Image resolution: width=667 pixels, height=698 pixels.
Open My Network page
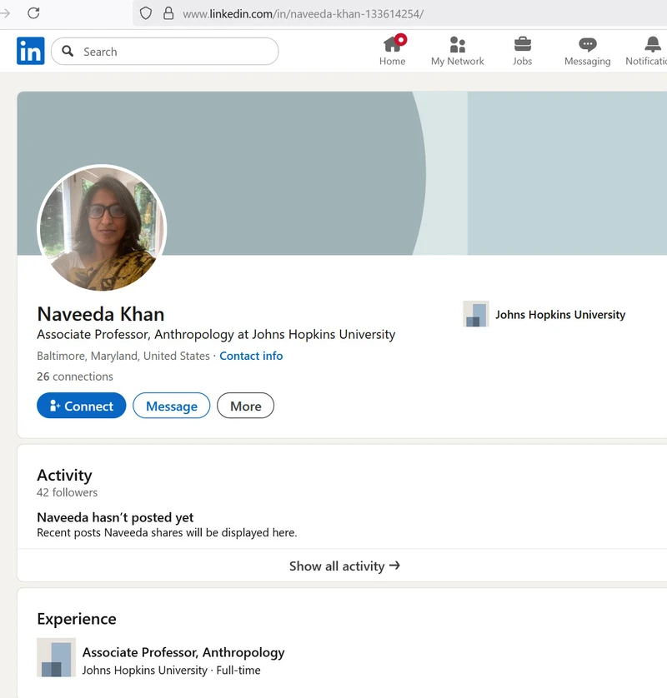tap(457, 51)
